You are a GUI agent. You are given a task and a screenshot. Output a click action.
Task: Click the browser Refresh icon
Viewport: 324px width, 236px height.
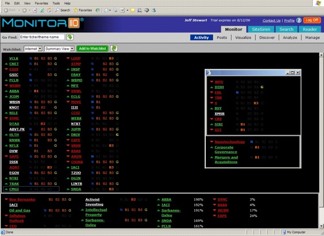(x=42, y=10)
